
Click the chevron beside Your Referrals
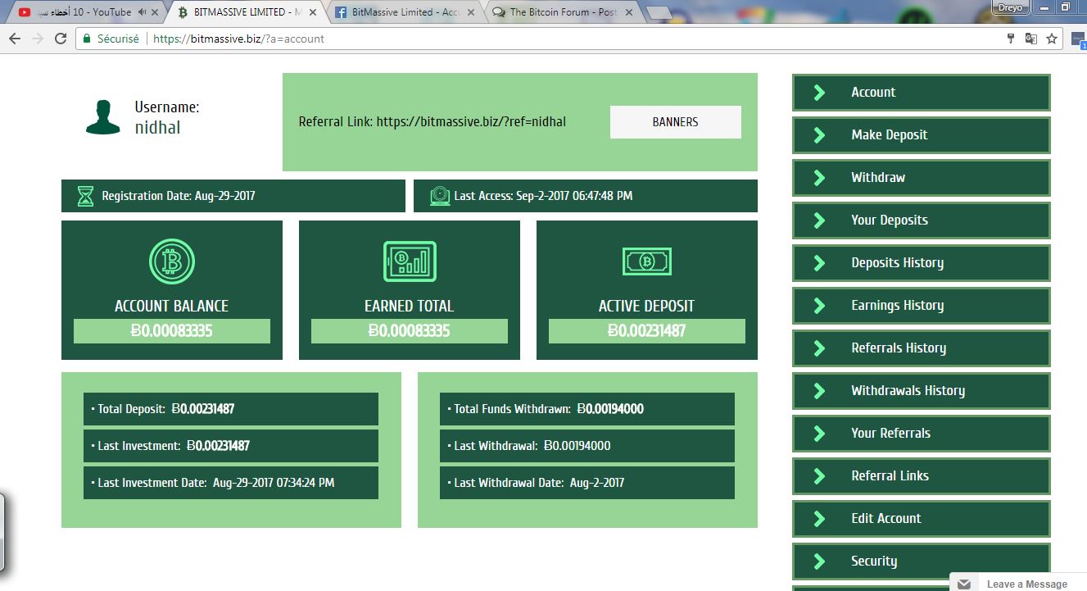click(819, 434)
